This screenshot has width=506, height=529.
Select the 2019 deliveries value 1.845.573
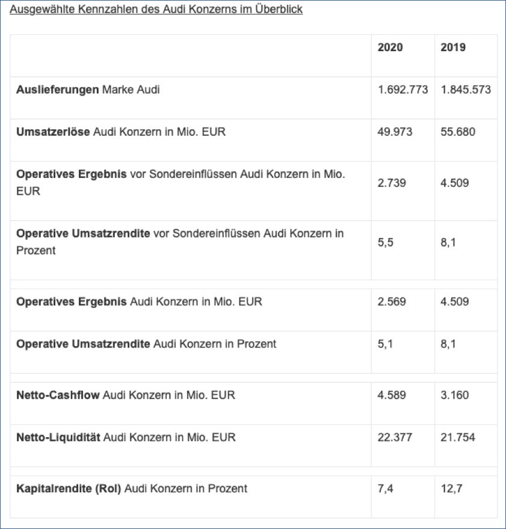(466, 90)
